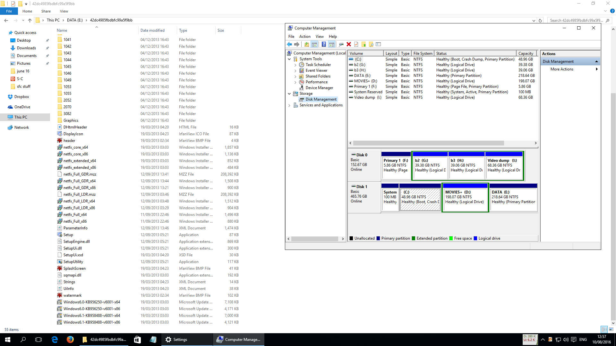This screenshot has height=346, width=616.
Task: Open Action menu in Computer Management
Action: point(304,37)
